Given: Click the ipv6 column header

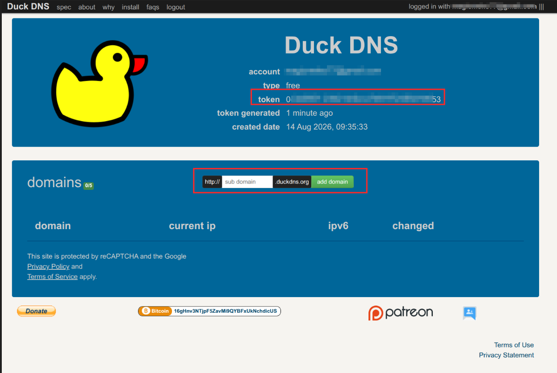Looking at the screenshot, I should point(338,226).
